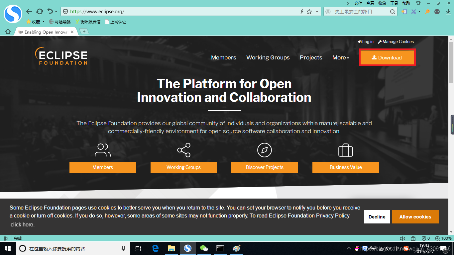Click the translate toolbar icon

[404, 12]
